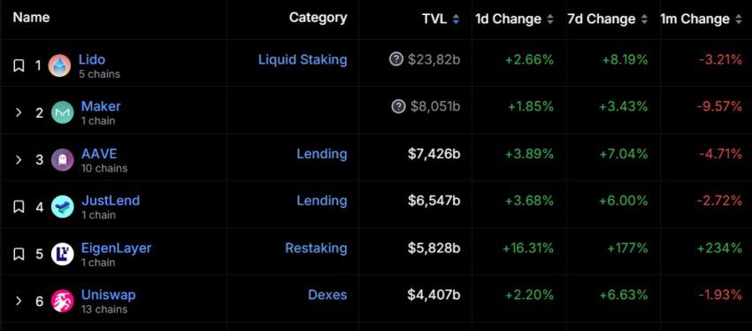Open the Restaking category link
752x331 pixels.
coord(316,248)
